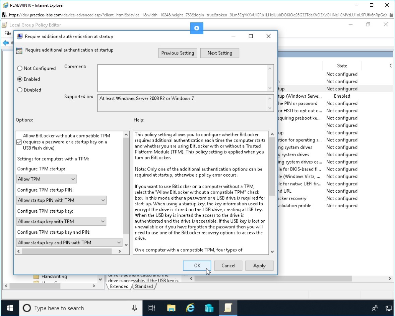Select the 'he PIN or password' policy row

point(335,103)
